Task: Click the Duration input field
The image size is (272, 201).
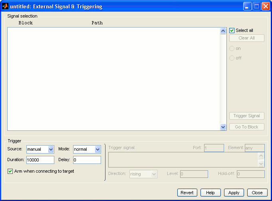Action: click(40, 160)
